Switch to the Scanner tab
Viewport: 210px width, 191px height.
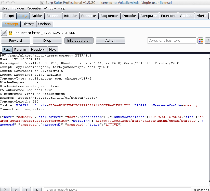[53, 16]
